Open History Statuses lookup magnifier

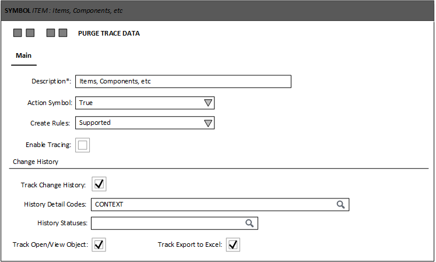pyautogui.click(x=249, y=223)
